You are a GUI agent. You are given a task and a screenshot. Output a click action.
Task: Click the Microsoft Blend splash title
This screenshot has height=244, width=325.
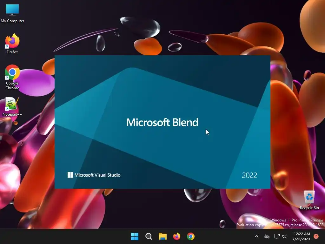162,122
